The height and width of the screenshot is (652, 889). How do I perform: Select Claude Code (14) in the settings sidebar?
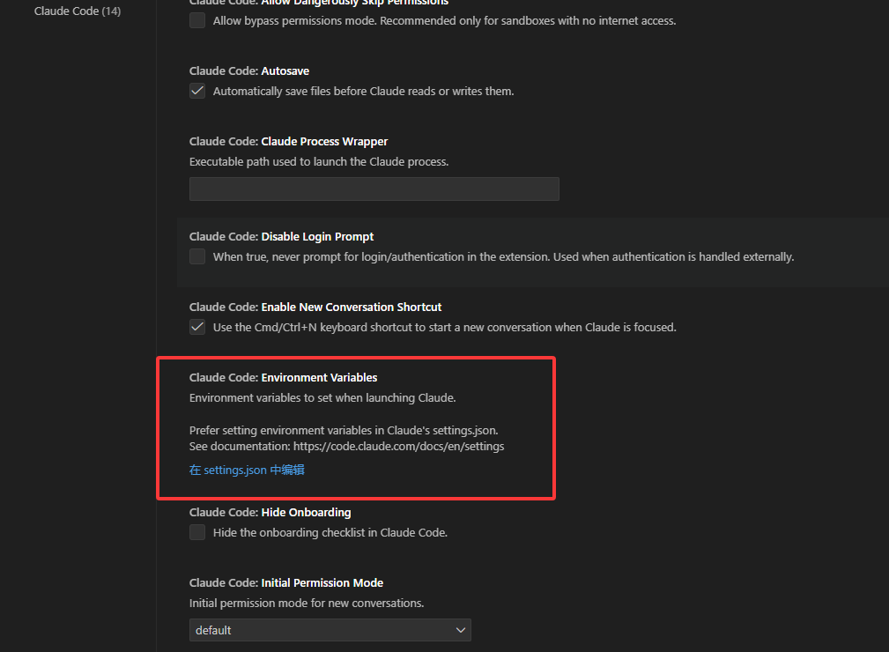pos(78,11)
